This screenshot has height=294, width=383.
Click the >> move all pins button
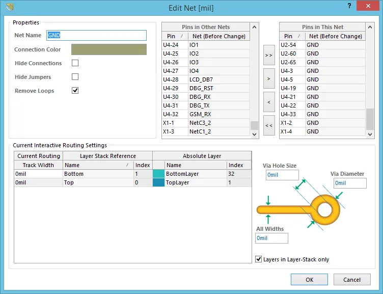click(x=269, y=55)
